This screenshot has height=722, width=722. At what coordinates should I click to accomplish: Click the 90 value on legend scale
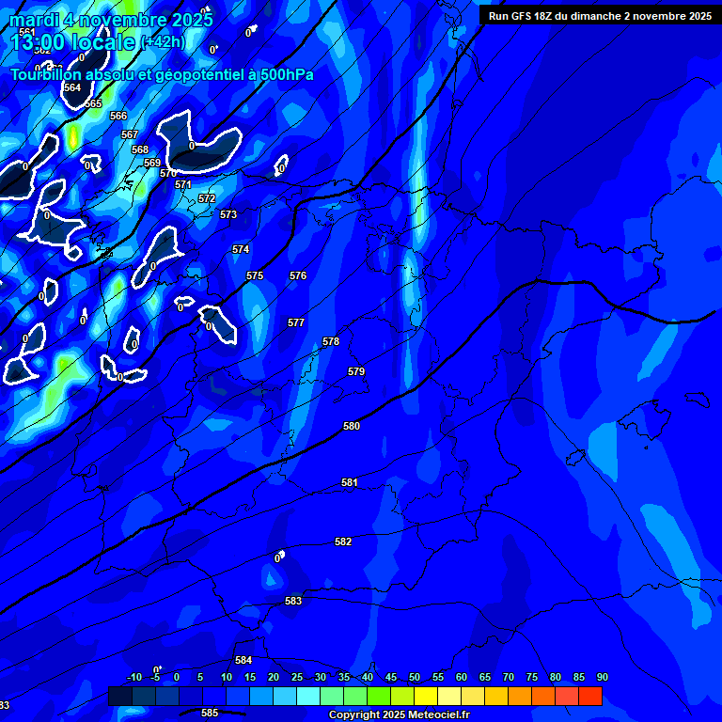tap(602, 678)
